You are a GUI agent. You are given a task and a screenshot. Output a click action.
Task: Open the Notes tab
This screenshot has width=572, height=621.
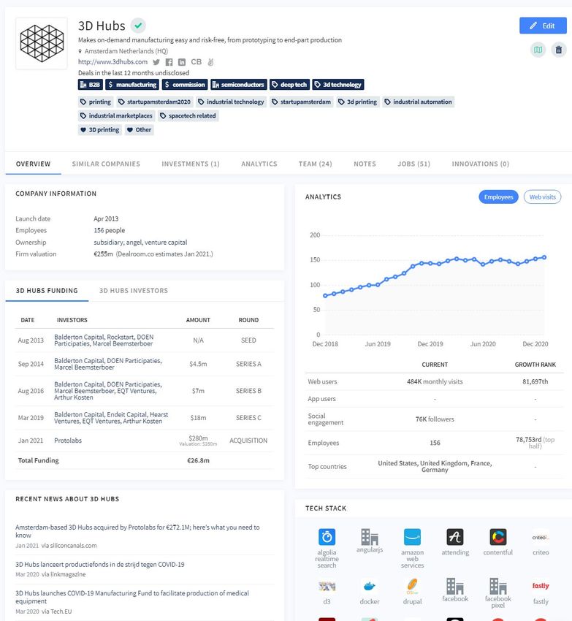(365, 164)
